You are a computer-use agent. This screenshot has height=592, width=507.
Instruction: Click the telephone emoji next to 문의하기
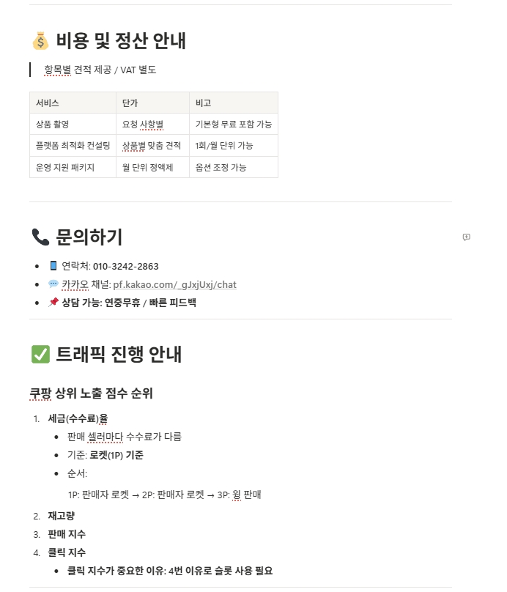(40, 237)
